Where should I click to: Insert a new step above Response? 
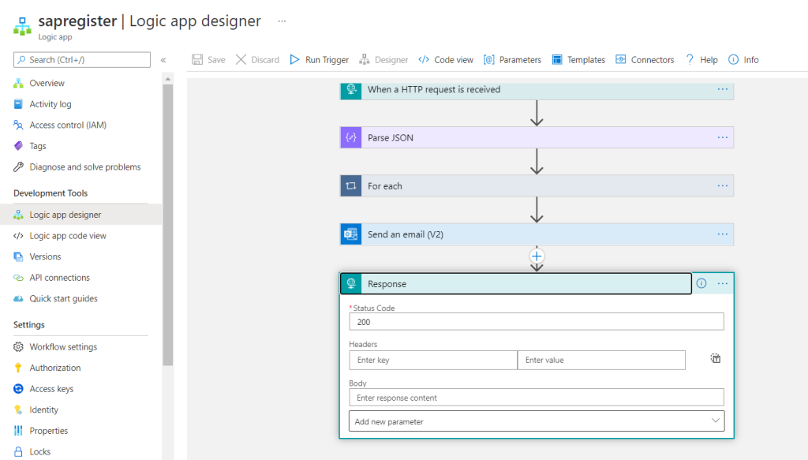pos(537,256)
